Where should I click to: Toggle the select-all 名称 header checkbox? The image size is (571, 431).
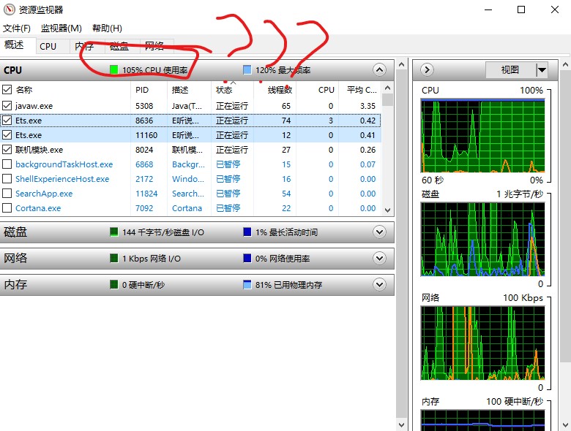(7, 90)
